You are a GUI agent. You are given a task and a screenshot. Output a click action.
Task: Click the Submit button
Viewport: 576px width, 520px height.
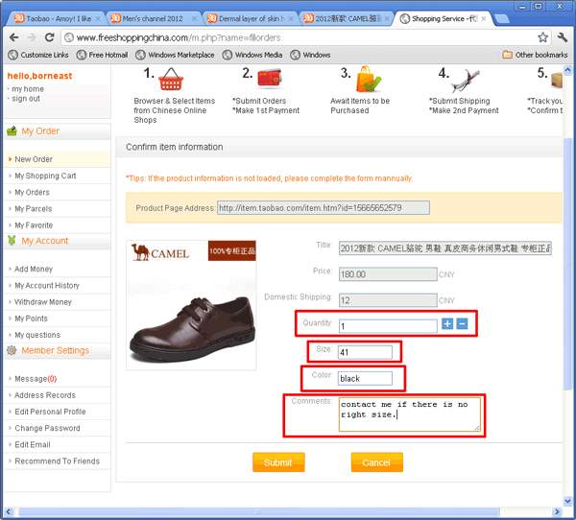[x=278, y=462]
